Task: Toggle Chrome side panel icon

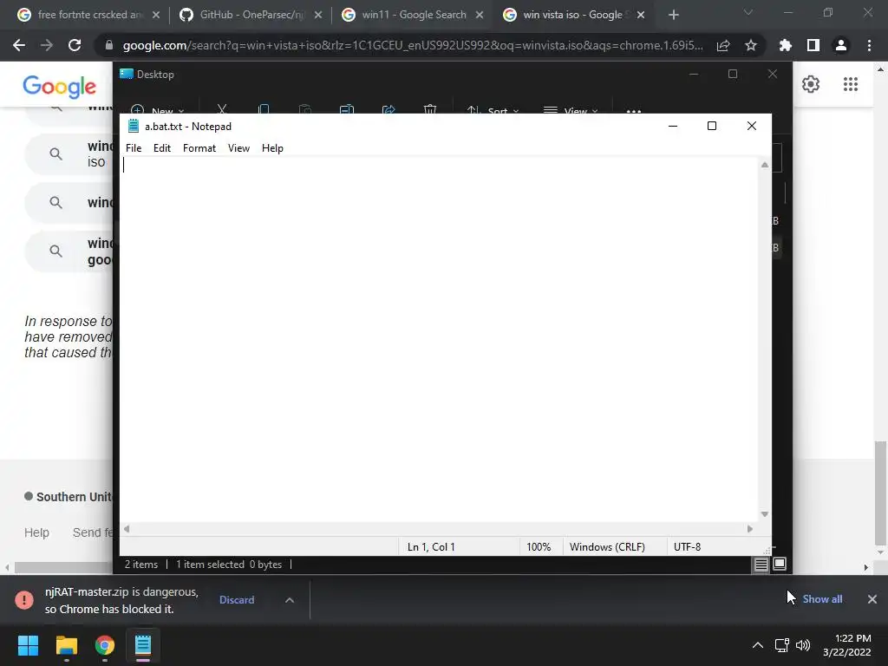Action: 813,45
